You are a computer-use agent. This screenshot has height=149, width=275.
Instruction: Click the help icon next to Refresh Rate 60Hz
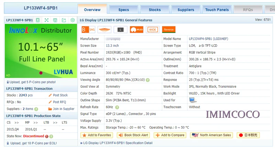coord(117,107)
